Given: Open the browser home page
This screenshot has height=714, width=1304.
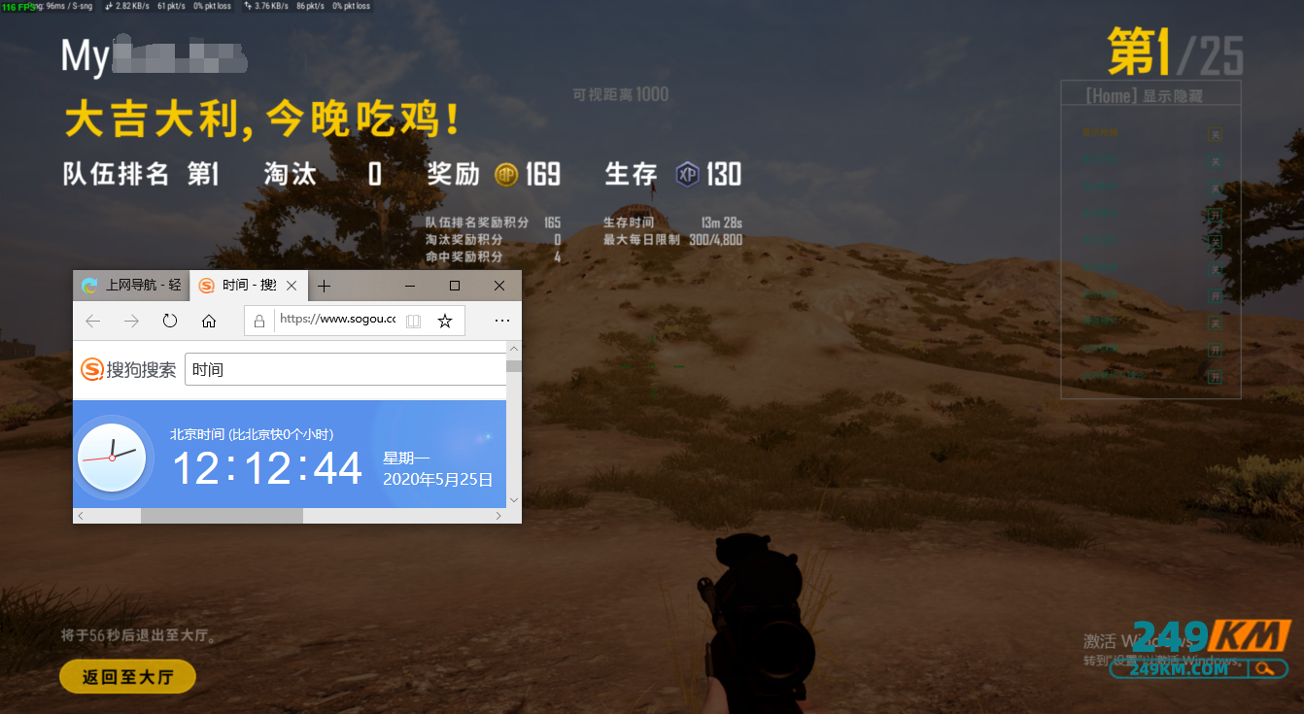Looking at the screenshot, I should 209,321.
